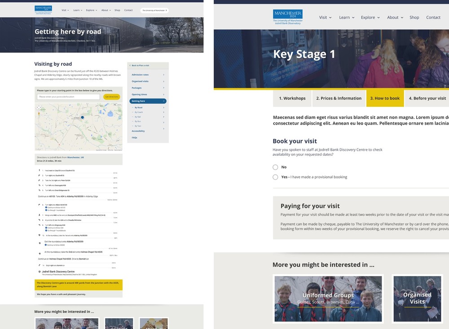Click the postcode/location input field
Image resolution: width=449 pixels, height=329 pixels.
pos(68,97)
